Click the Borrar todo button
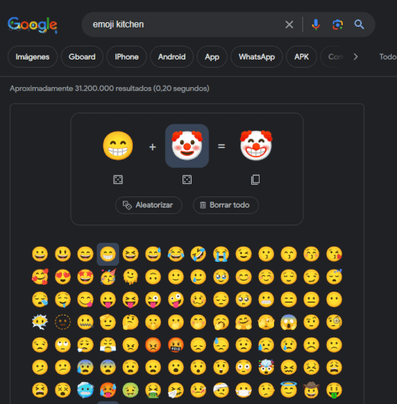The image size is (397, 404). pyautogui.click(x=226, y=205)
